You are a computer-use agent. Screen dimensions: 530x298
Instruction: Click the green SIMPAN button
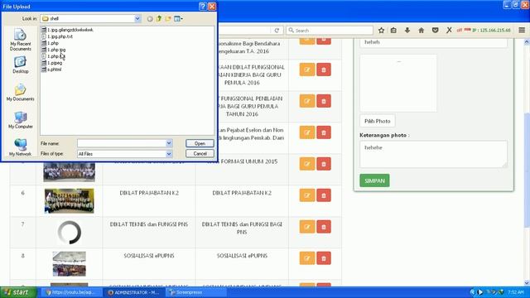(374, 180)
